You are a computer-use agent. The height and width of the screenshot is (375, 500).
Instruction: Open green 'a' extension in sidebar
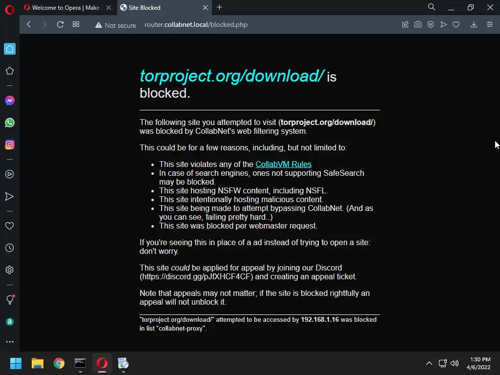click(10, 322)
